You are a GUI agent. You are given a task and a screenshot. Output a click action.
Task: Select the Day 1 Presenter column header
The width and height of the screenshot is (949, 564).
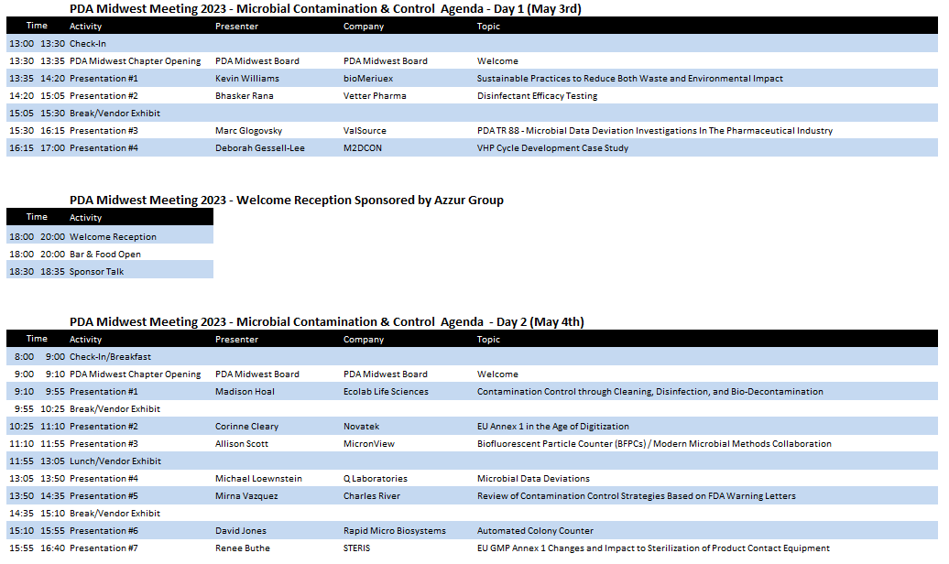tap(236, 27)
